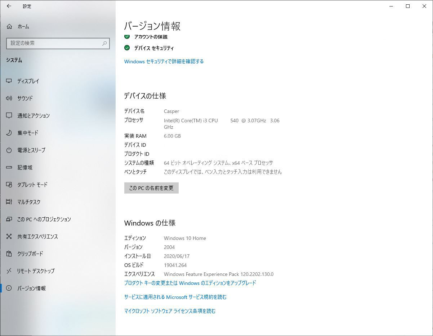Image resolution: width=433 pixels, height=336 pixels.
Task: Click device name value Casper
Action: click(x=171, y=111)
